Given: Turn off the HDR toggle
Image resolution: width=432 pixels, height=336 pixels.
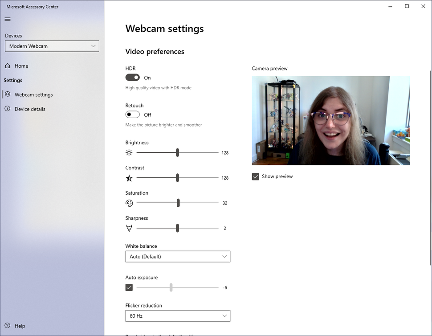Looking at the screenshot, I should pyautogui.click(x=132, y=77).
